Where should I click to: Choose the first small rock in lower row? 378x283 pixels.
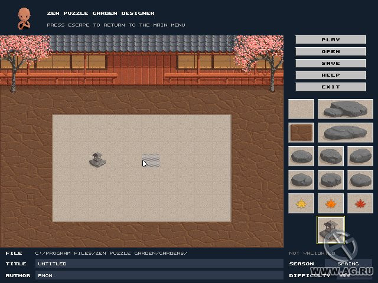click(x=301, y=180)
